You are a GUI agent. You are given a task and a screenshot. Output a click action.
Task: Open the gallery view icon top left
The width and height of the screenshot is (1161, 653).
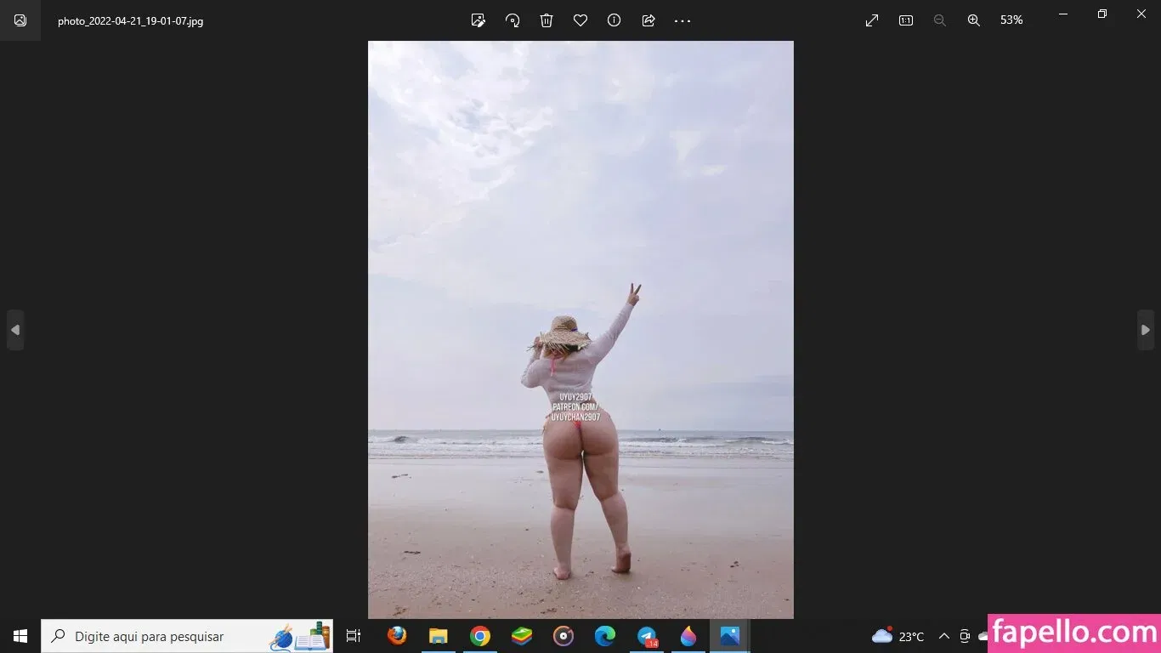coord(19,20)
